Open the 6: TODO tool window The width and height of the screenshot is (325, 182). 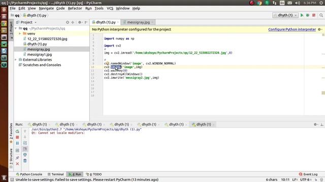[x=93, y=174]
